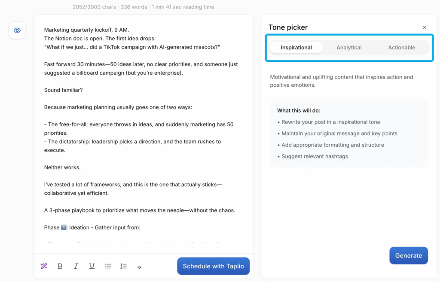Apply italic formatting
440x282 pixels.
pos(76,266)
